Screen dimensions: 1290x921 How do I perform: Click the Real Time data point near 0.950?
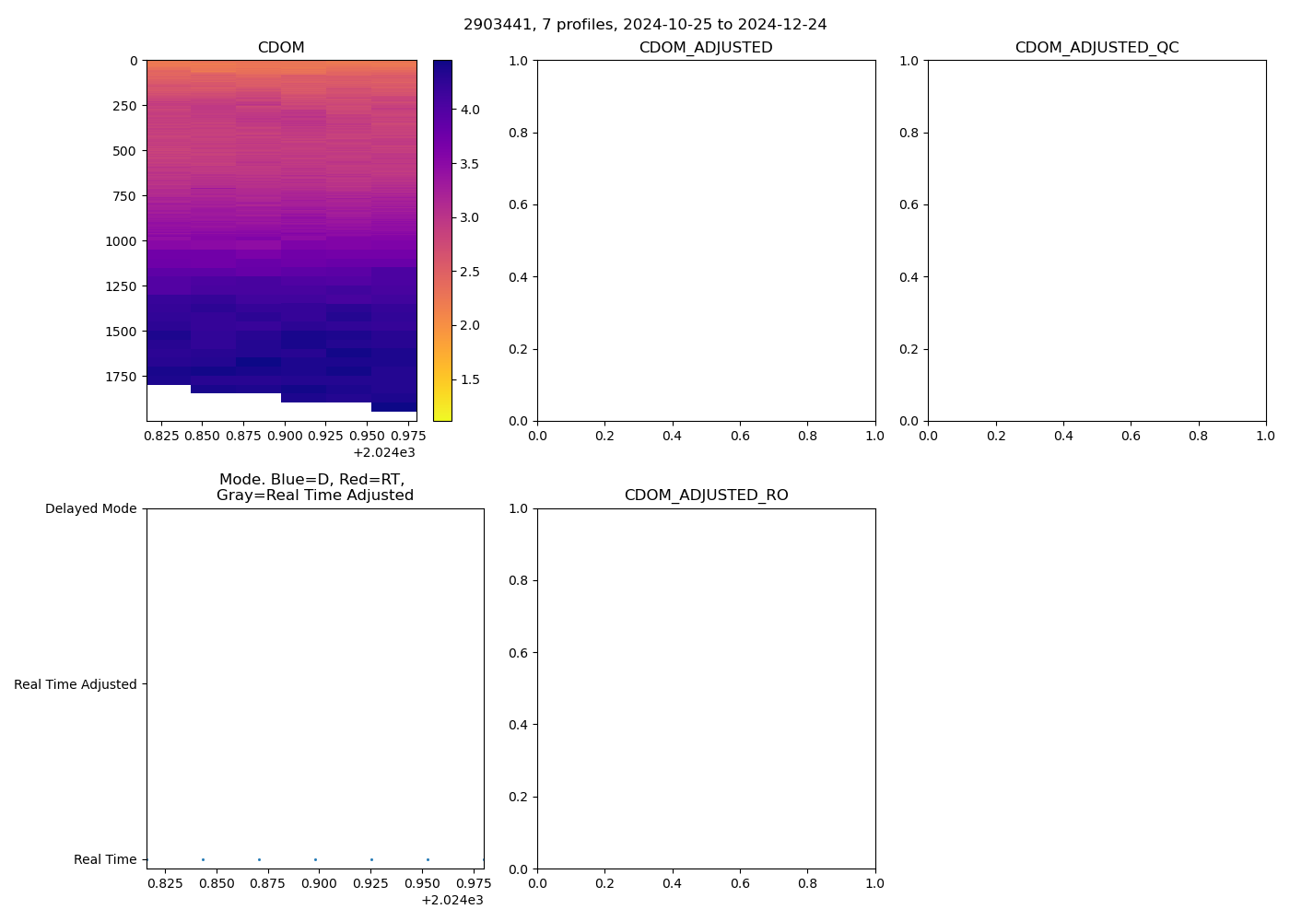click(428, 859)
